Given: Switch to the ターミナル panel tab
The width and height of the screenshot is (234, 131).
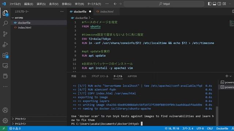Looking at the screenshot, I should (x=118, y=76).
